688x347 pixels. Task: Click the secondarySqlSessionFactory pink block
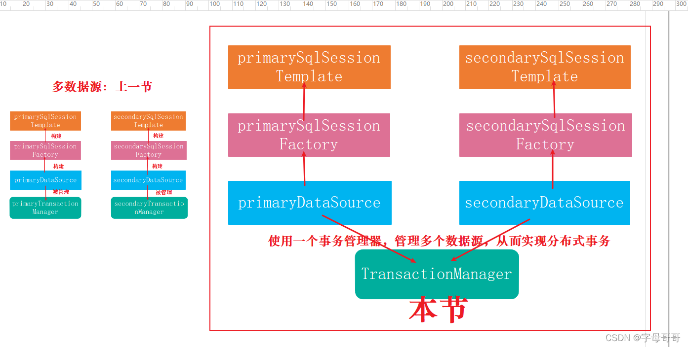click(545, 135)
